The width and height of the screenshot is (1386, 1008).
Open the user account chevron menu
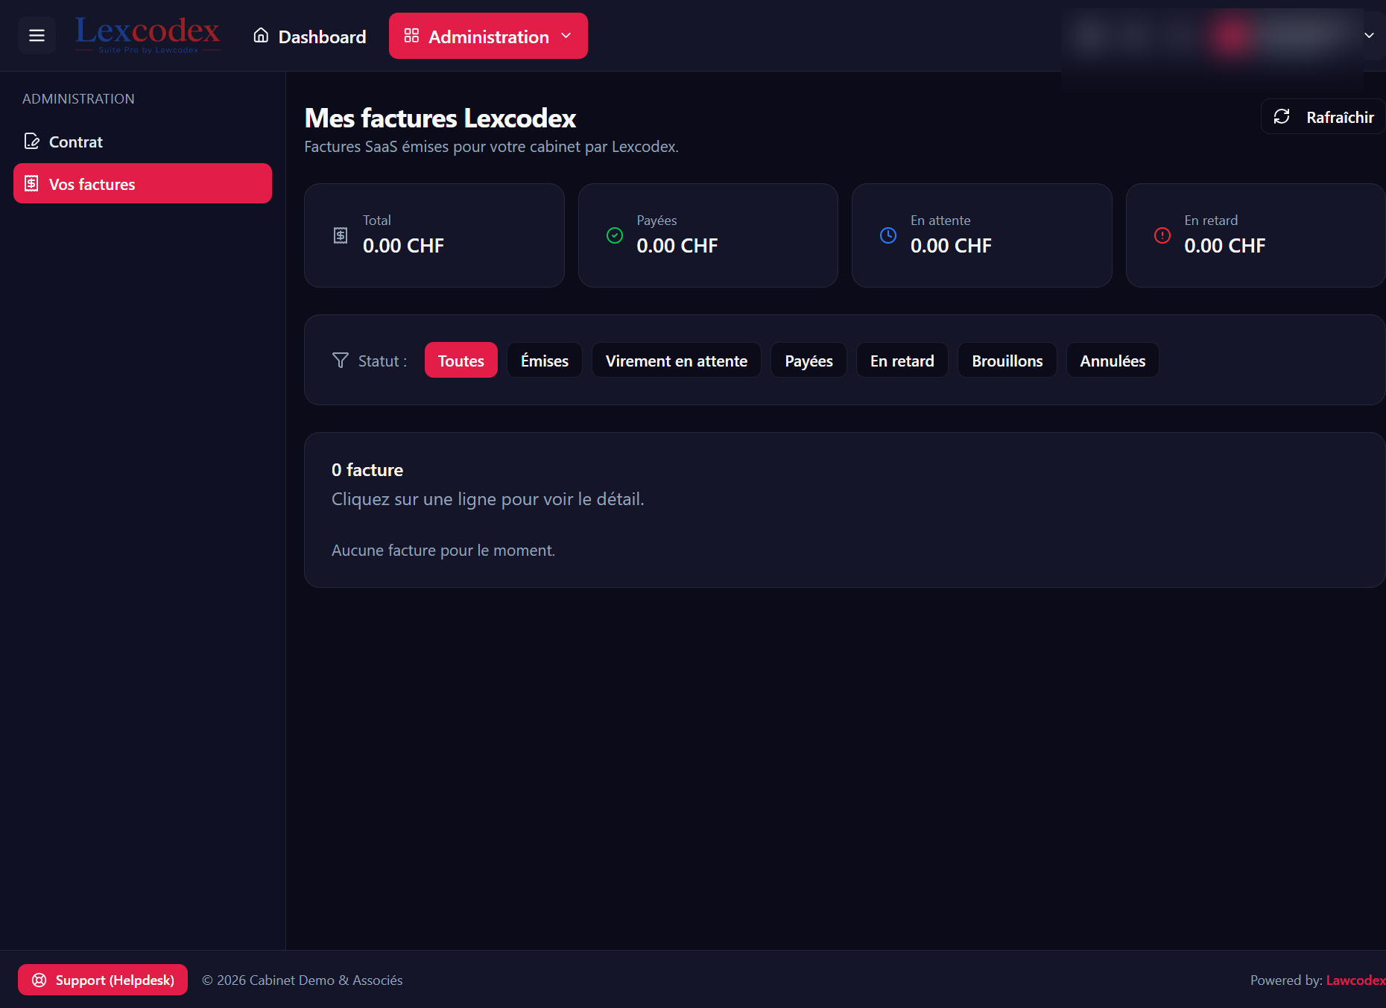coord(1369,35)
